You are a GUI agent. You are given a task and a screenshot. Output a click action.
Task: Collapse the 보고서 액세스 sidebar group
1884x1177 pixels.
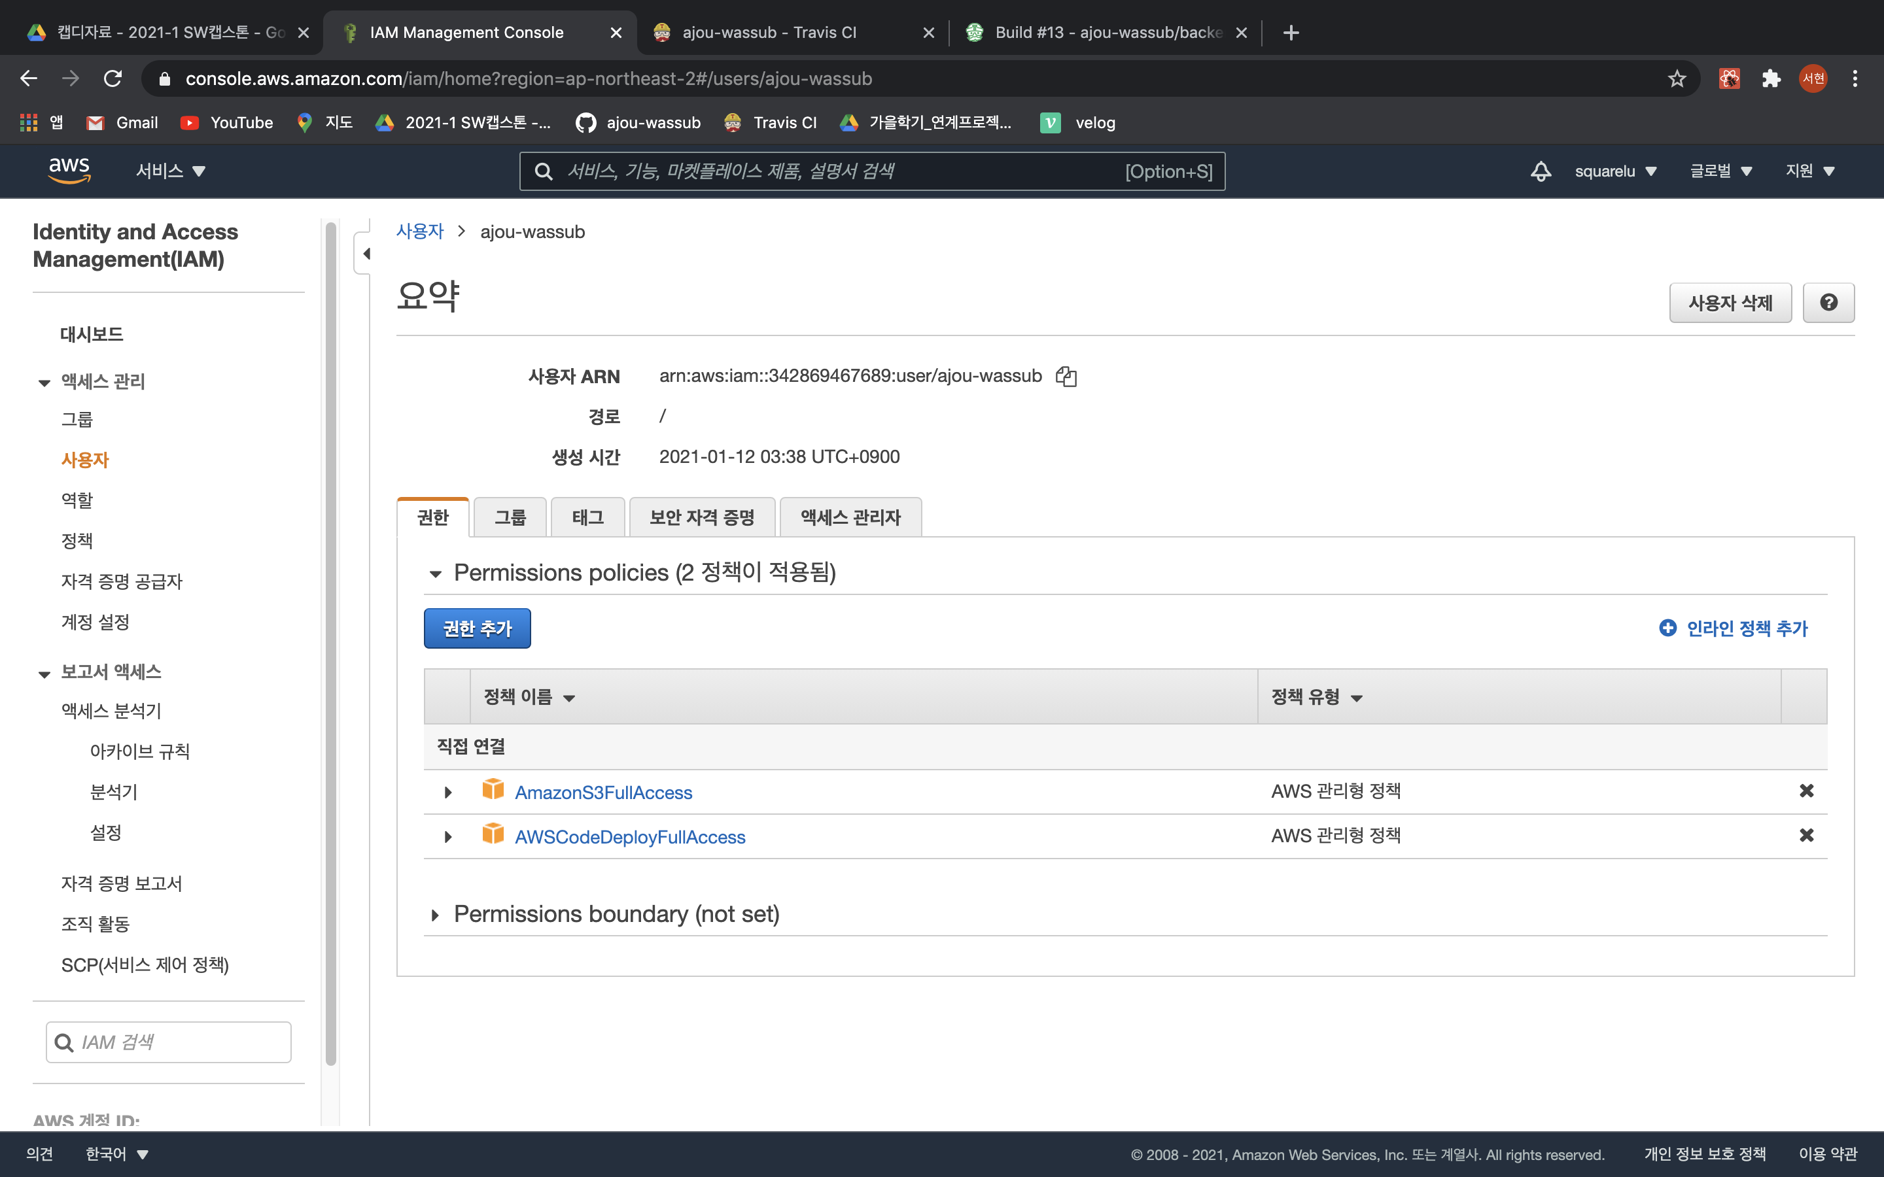[x=44, y=674]
